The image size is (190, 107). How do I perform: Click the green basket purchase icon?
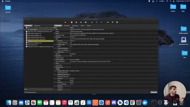pyautogui.click(x=108, y=22)
